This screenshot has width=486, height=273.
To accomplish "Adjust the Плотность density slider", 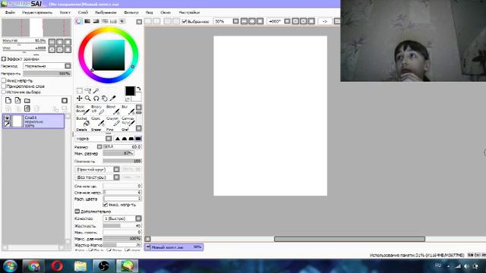I will [x=122, y=161].
